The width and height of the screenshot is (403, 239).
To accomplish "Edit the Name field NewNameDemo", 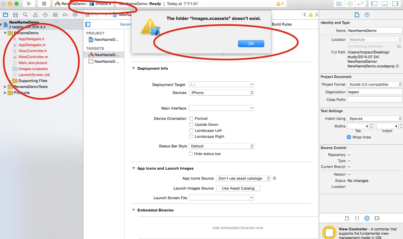I will point(375,31).
